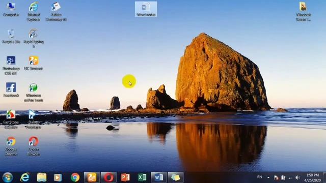This screenshot has height=183, width=326.
Task: Select the Photoshop CS6 desktop shortcut
Action: pyautogui.click(x=11, y=66)
